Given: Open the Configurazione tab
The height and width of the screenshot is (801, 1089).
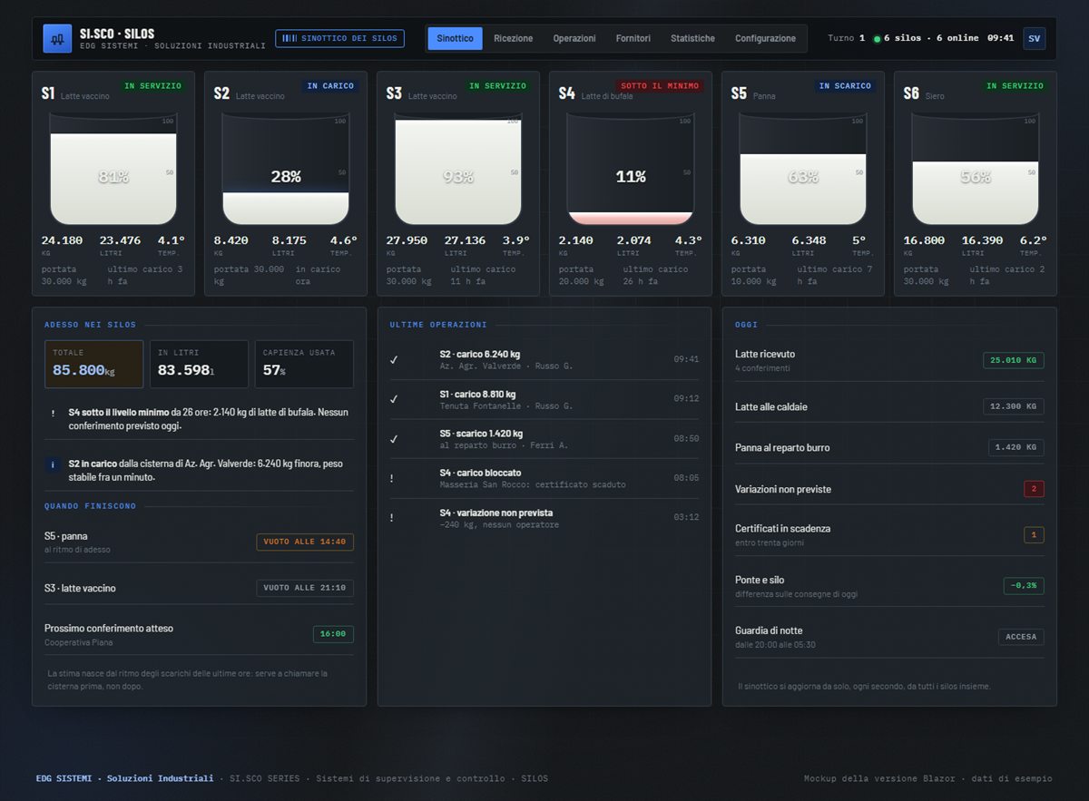Looking at the screenshot, I should 765,38.
